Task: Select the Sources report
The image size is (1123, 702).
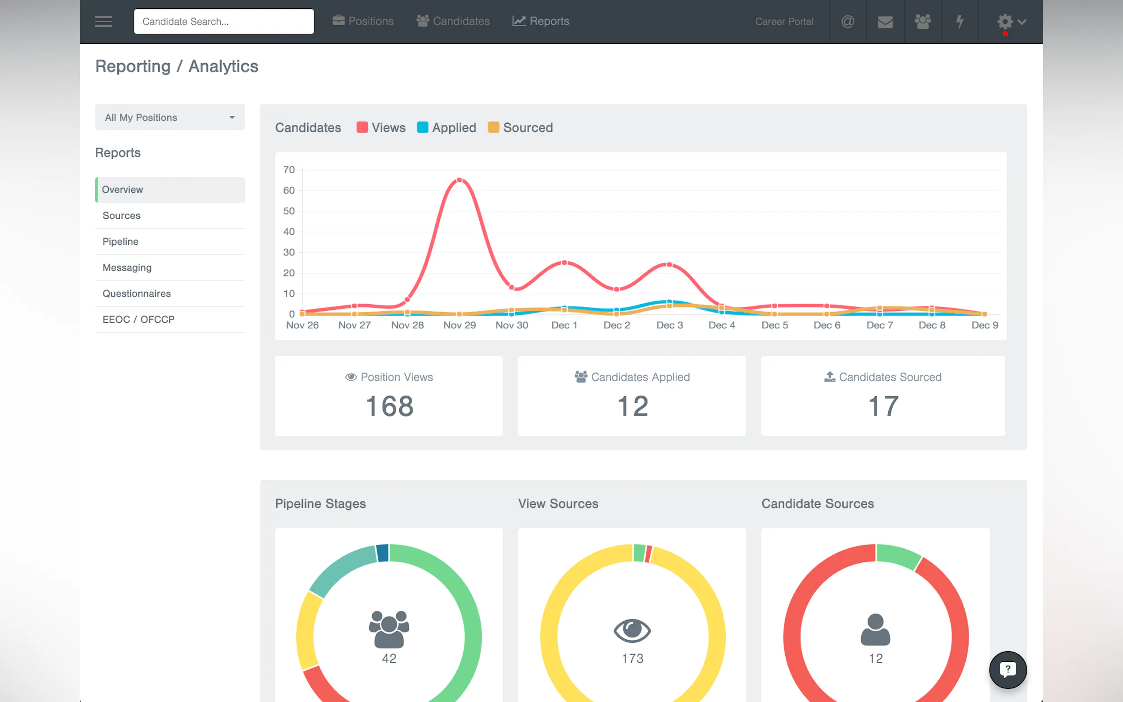Action: [121, 215]
